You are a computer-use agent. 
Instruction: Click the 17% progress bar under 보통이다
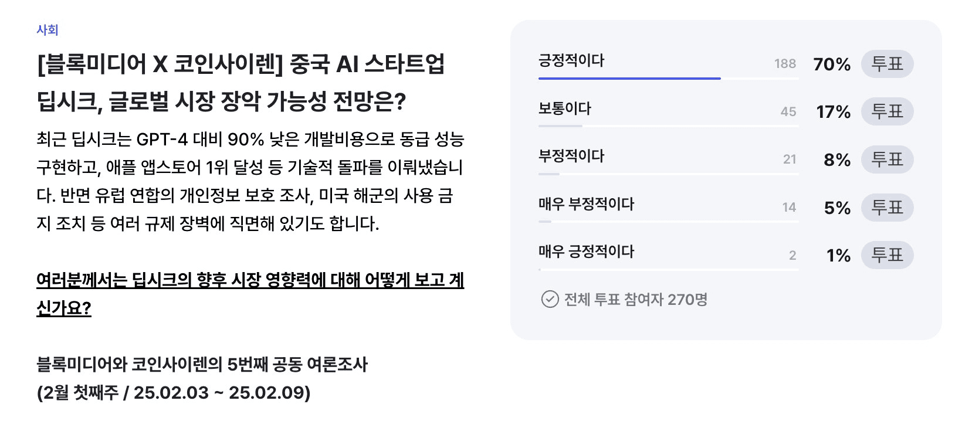pos(560,125)
